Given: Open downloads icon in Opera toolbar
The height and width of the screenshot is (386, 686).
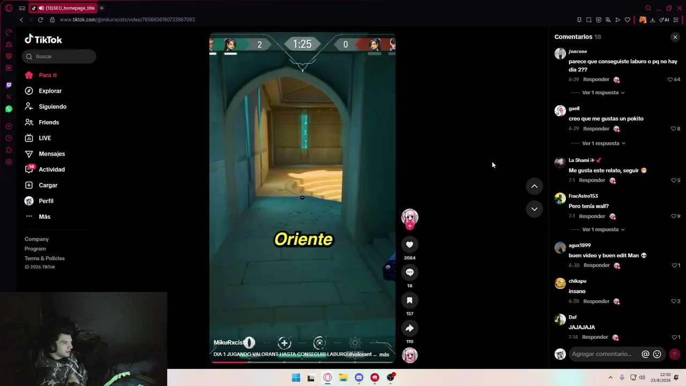Looking at the screenshot, I should (652, 20).
